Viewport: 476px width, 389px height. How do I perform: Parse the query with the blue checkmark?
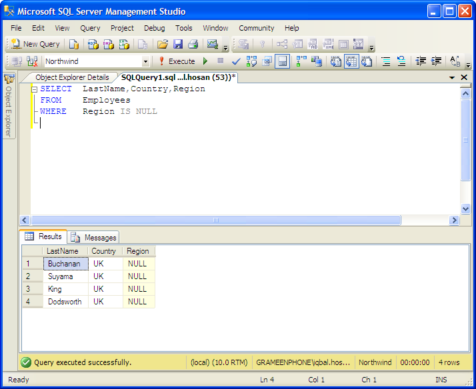236,61
